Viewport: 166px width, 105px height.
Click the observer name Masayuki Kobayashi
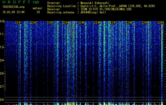pos(95,3)
